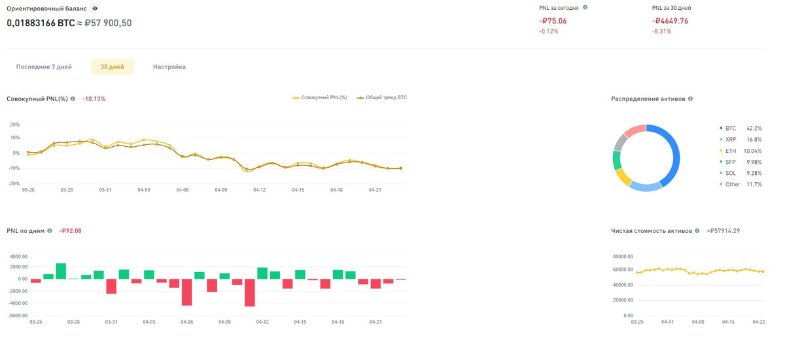The height and width of the screenshot is (340, 785).
Task: Click SOL 9.28% in allocation legend
Action: (x=739, y=173)
